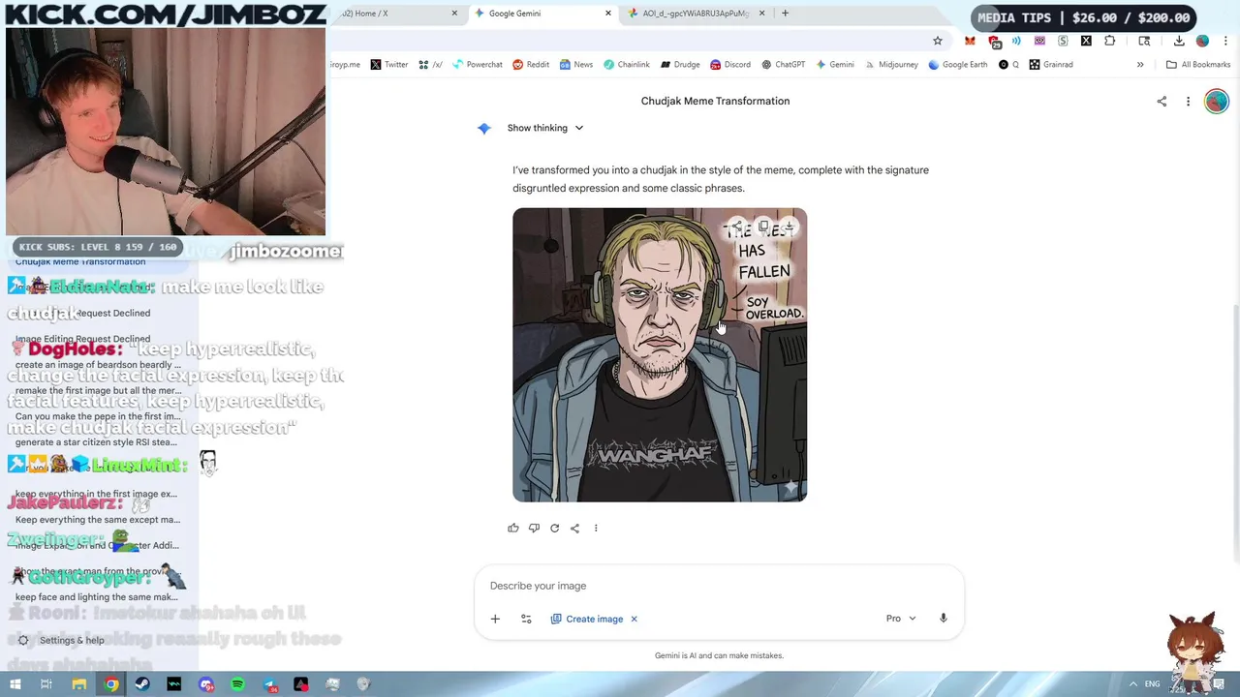
Task: Share the conversation from top bar
Action: click(x=1162, y=101)
